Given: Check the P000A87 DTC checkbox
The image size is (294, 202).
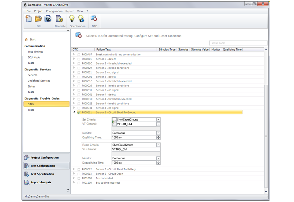Looking at the screenshot, I should [79, 55].
